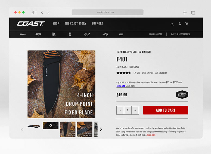Show previous product thumbnails arrow
Screen dimensions: 211x154
tap(22, 130)
